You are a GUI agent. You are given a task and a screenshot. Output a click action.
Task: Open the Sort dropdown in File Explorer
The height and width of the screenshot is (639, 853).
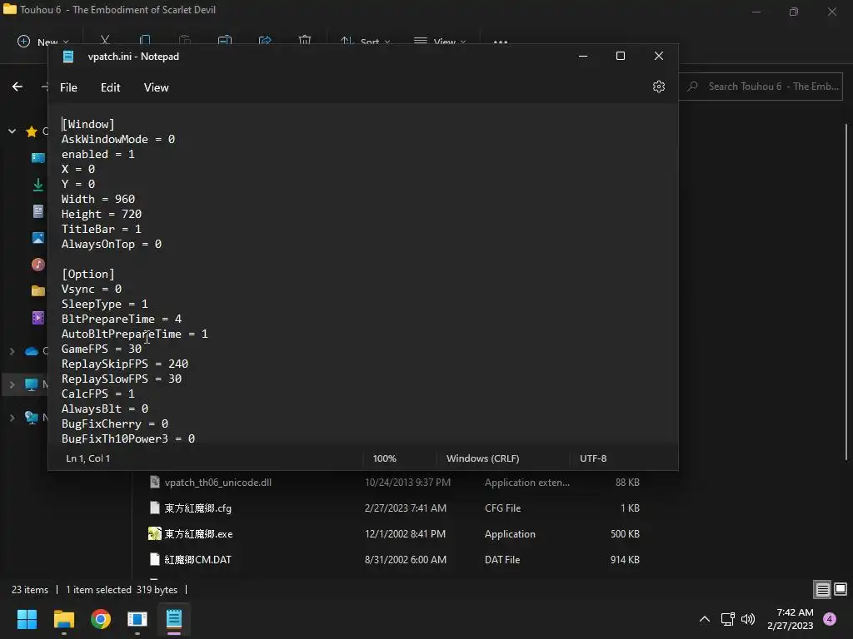pos(365,42)
